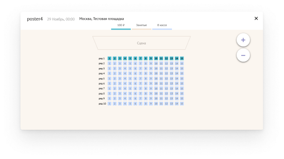Zoom out with the minus button
The width and height of the screenshot is (284, 159).
pyautogui.click(x=243, y=55)
